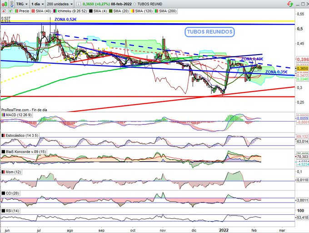Click the TUBOS REUNIDOS text box
This screenshot has width=309, height=233.
[x=209, y=32]
